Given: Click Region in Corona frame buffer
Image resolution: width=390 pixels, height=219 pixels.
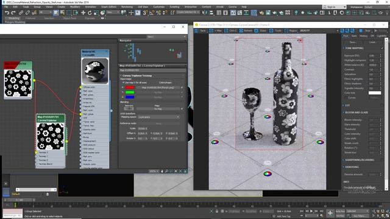Looking at the screenshot, I should click(x=291, y=31).
